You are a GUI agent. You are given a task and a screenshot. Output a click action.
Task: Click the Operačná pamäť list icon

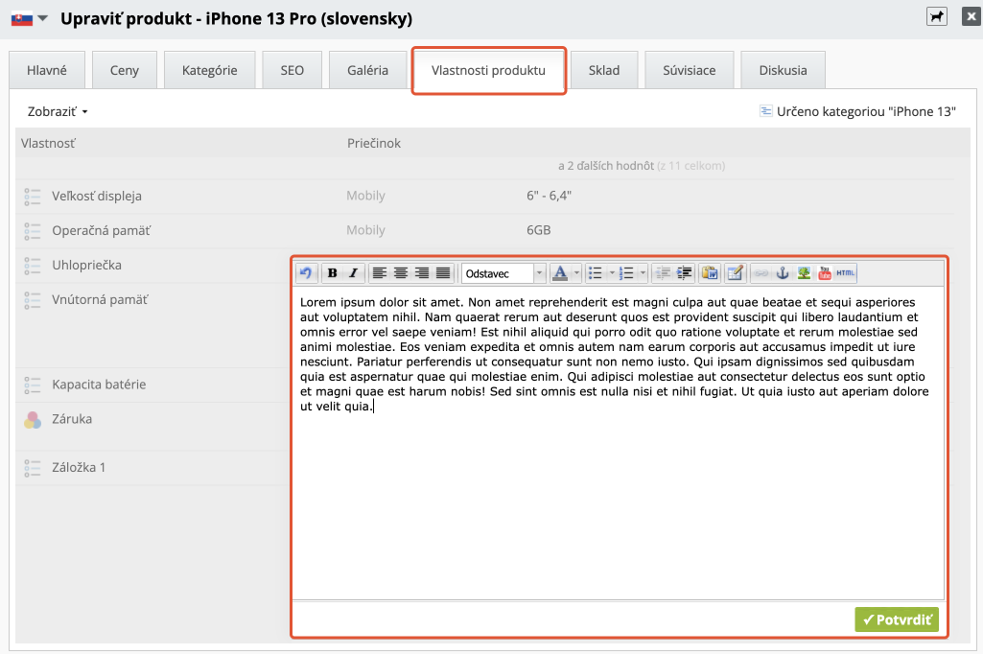tap(33, 231)
